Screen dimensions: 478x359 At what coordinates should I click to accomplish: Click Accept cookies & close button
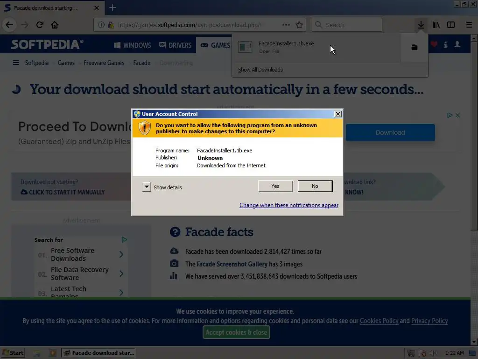(236, 332)
